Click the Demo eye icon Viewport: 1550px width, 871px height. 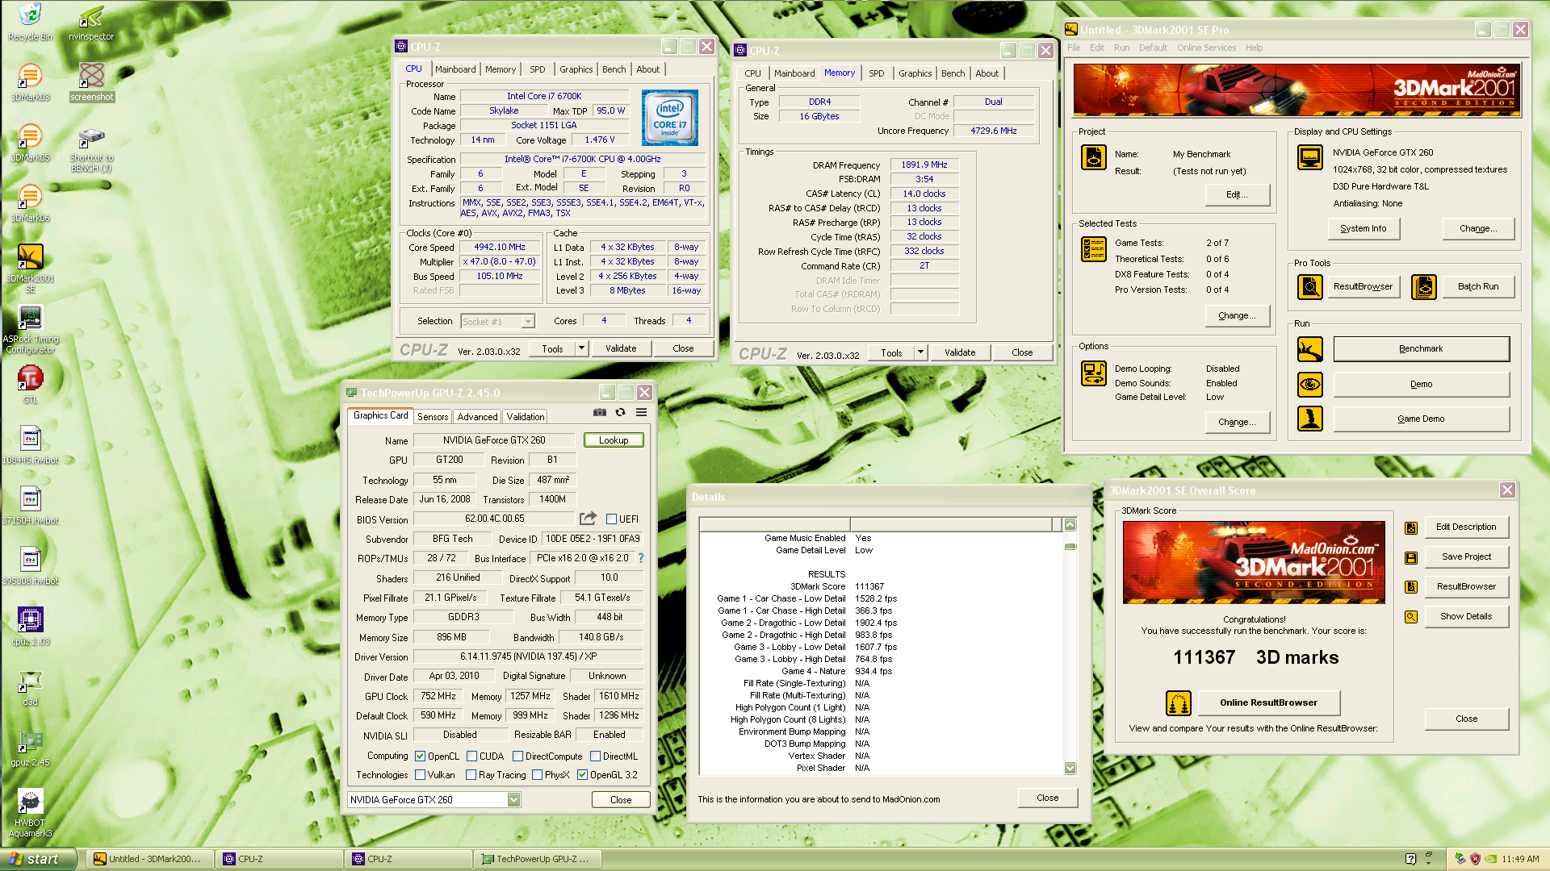pyautogui.click(x=1309, y=384)
